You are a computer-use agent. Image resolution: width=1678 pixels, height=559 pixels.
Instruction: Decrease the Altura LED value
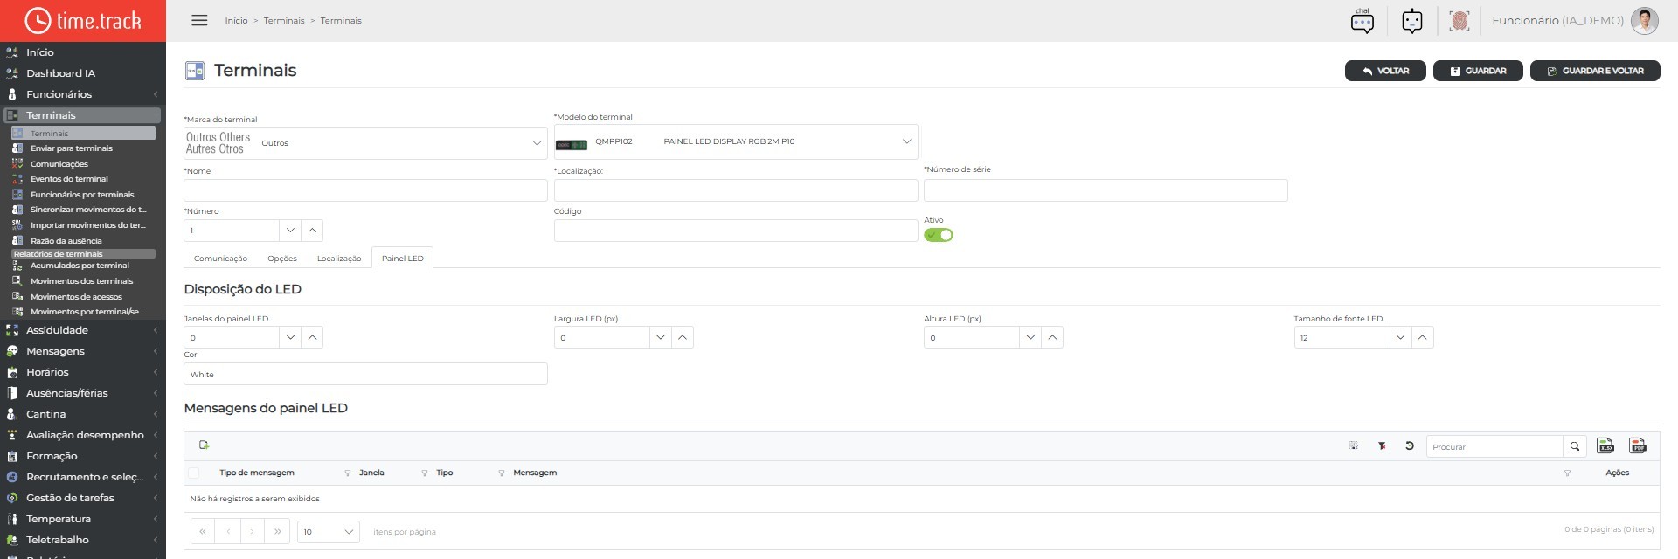pyautogui.click(x=1030, y=337)
